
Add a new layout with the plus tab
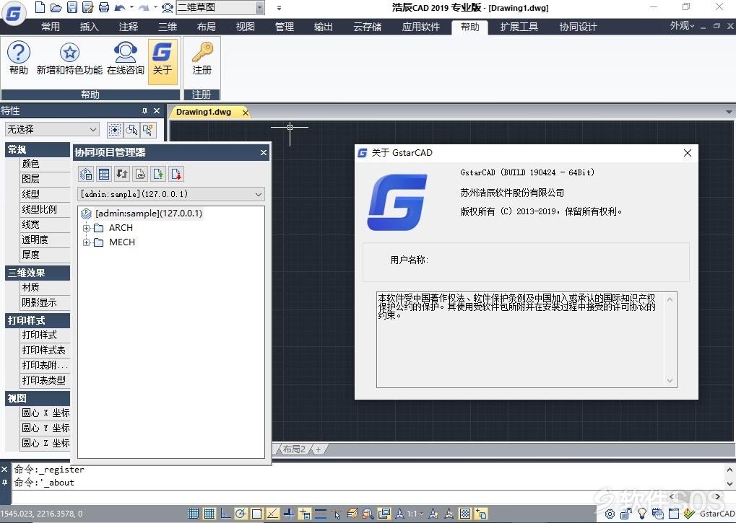click(x=319, y=449)
